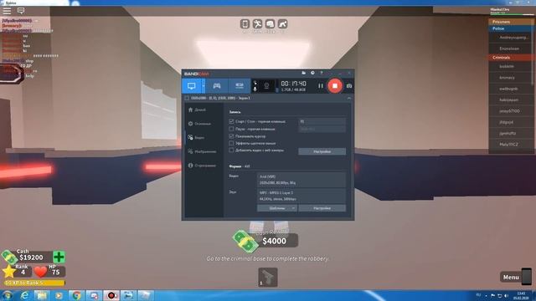This screenshot has width=536, height=301.
Task: Open format Settings button at panel bottom
Action: click(322, 208)
